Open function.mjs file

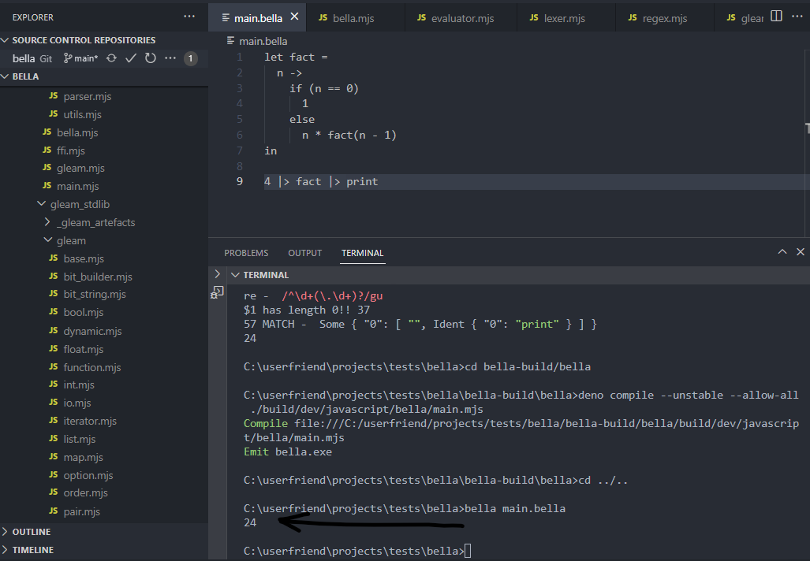(92, 367)
